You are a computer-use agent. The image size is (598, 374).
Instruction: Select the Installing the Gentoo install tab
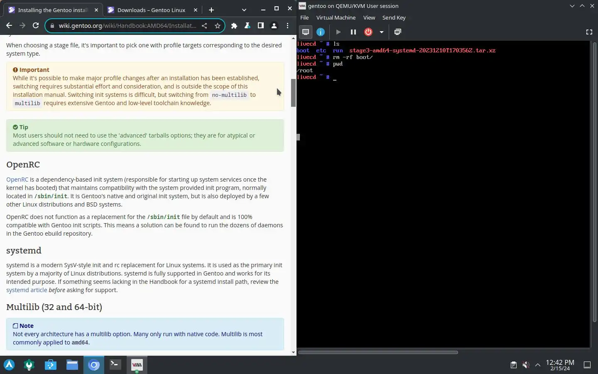(x=54, y=10)
